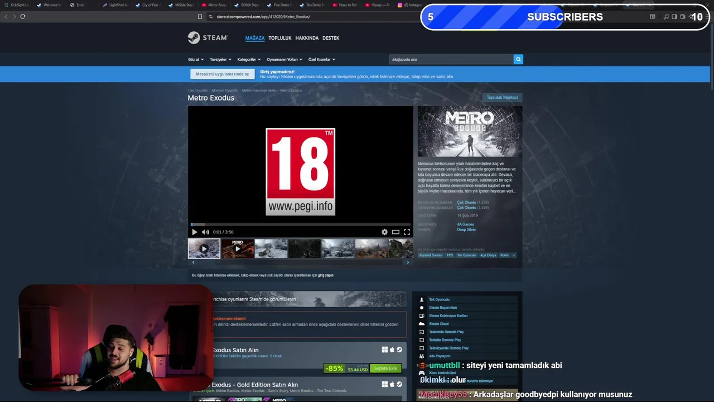This screenshot has width=714, height=402.
Task: Open the Kategoriler dropdown menu
Action: click(249, 59)
